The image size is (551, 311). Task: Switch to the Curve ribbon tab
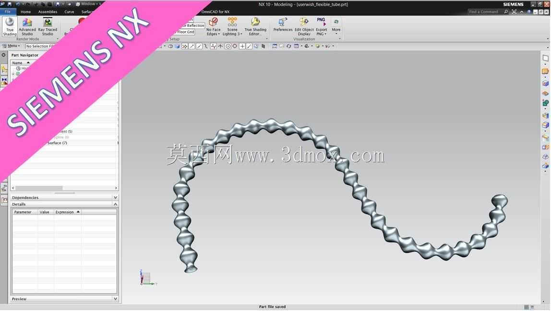click(69, 12)
